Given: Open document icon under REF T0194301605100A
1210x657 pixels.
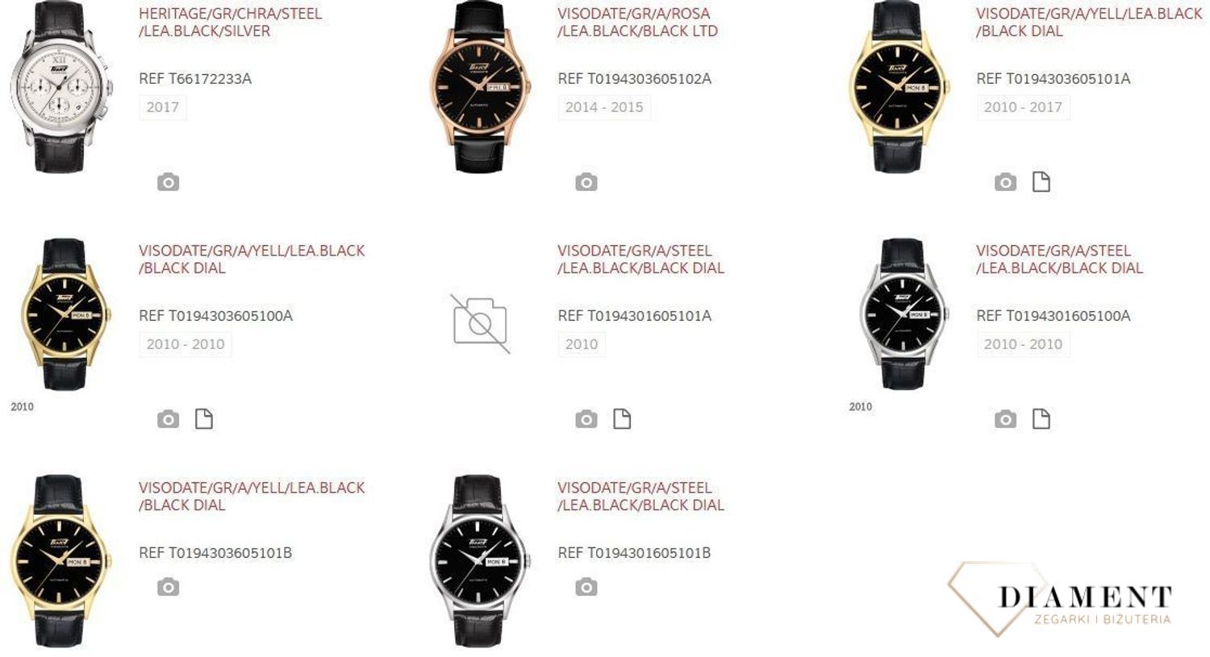Looking at the screenshot, I should coord(1041,419).
